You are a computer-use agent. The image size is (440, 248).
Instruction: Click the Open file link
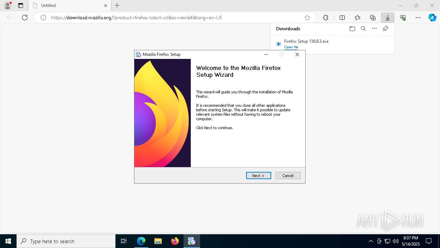click(x=291, y=47)
